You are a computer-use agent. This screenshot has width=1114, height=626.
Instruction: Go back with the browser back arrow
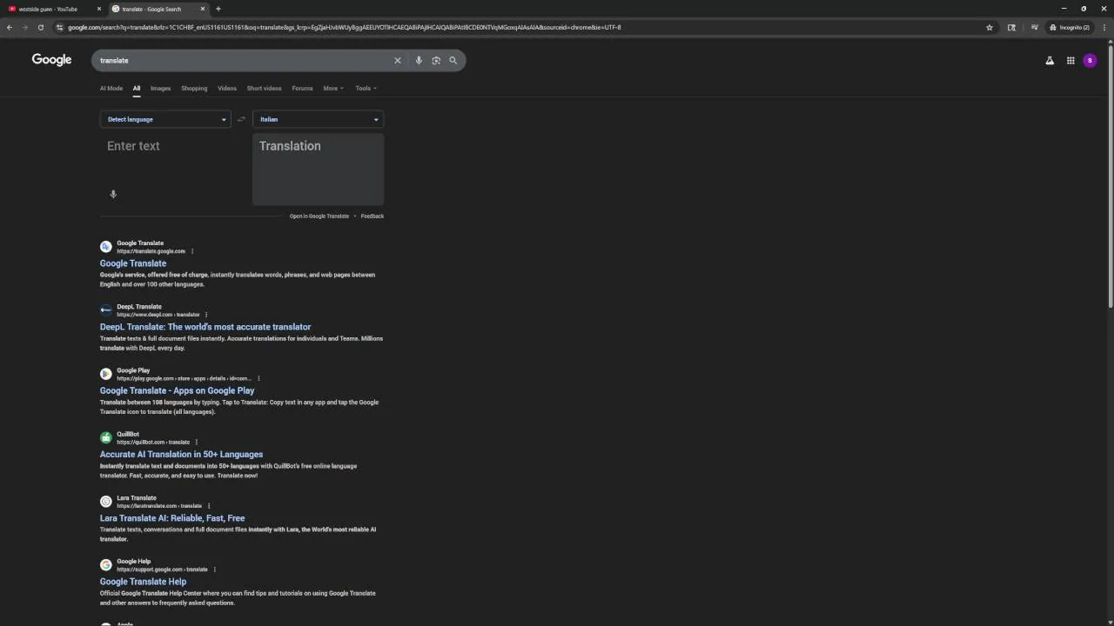tap(9, 27)
